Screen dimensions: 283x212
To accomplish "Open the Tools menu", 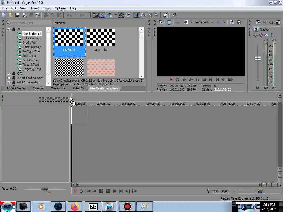I will pyautogui.click(x=47, y=8).
